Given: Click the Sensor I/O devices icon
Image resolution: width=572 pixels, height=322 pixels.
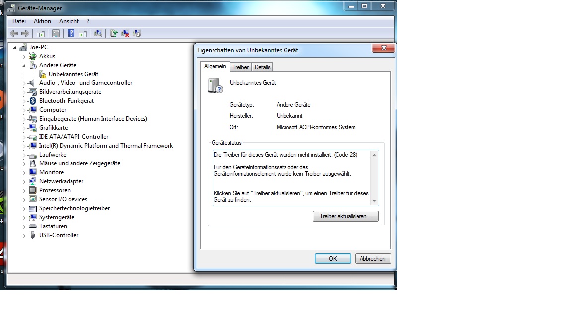Looking at the screenshot, I should click(33, 199).
